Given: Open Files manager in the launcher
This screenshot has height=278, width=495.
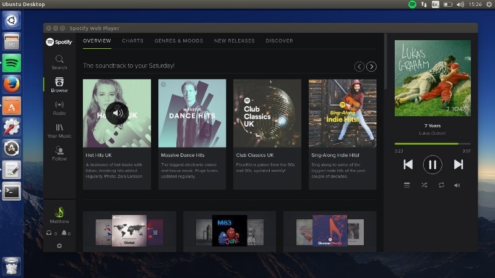Looking at the screenshot, I should coord(12,41).
